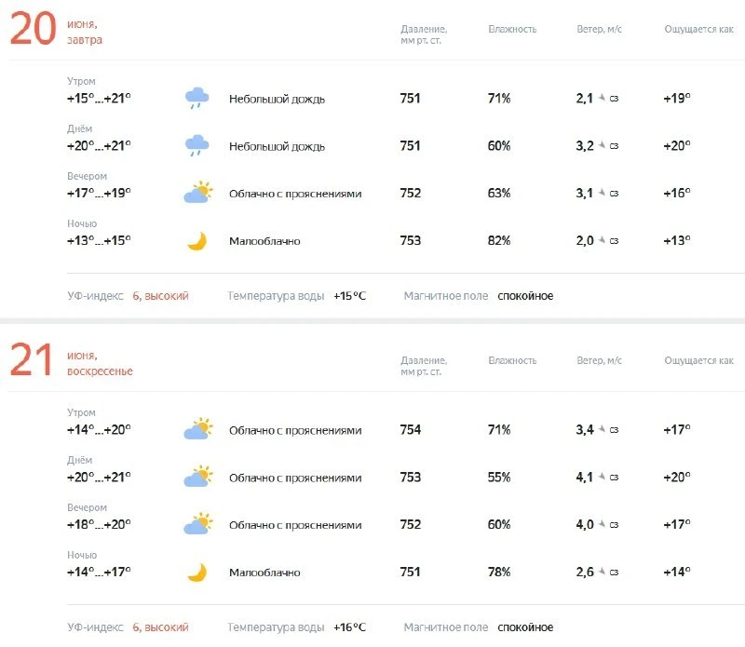Open the big date number 20
Viewport: 745px width, 647px height.
[33, 29]
